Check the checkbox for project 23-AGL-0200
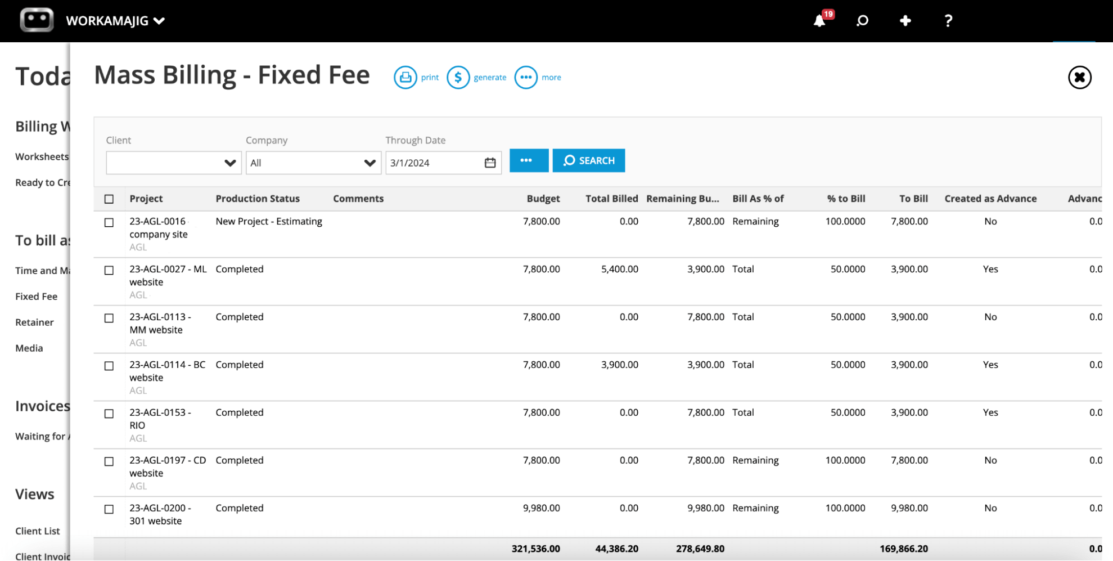This screenshot has height=561, width=1113. (109, 509)
